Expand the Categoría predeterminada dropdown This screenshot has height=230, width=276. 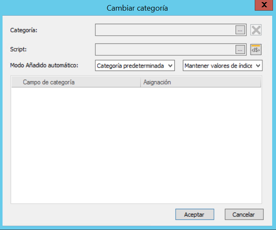(135, 65)
